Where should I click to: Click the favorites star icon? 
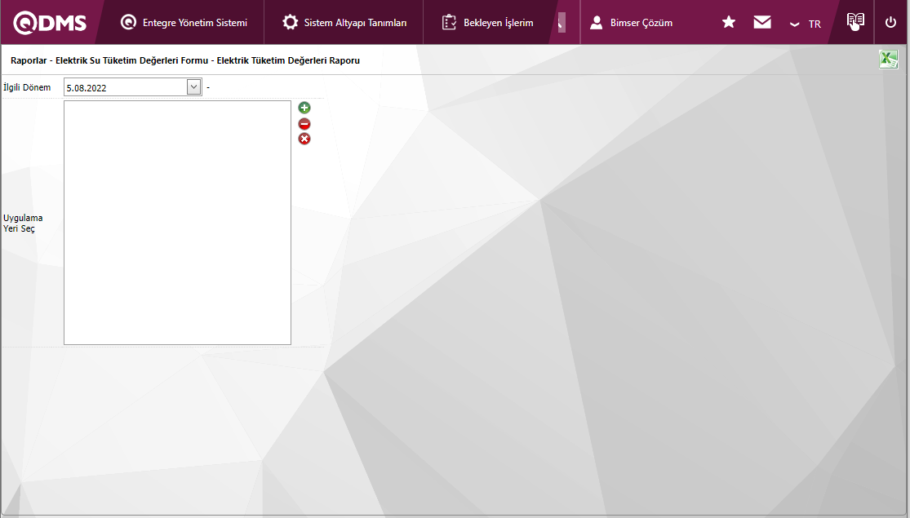[729, 22]
